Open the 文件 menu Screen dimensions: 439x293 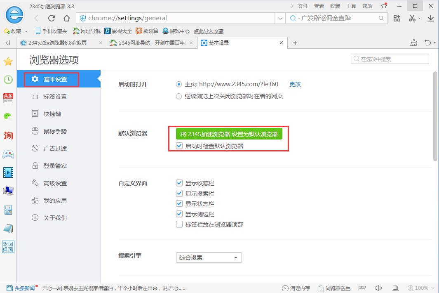point(303,6)
